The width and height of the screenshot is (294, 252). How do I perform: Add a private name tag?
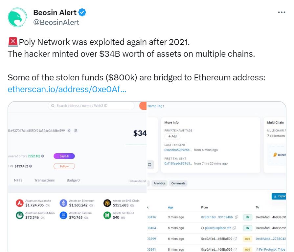[x=172, y=136]
